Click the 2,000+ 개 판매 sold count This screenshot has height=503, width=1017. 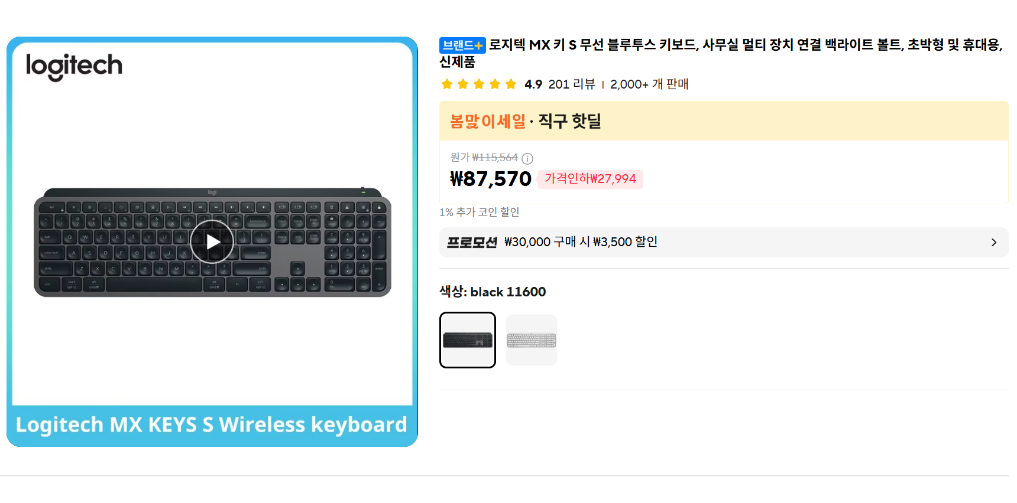[649, 84]
